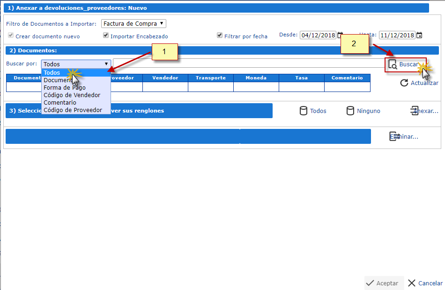Viewport: 445px width, 290px height.
Task: Click the Anexar import icon
Action: click(x=415, y=111)
